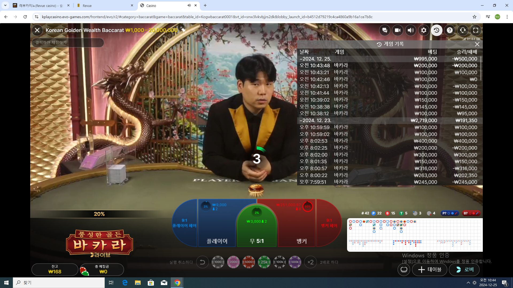Select the 100k black chip

click(280, 262)
